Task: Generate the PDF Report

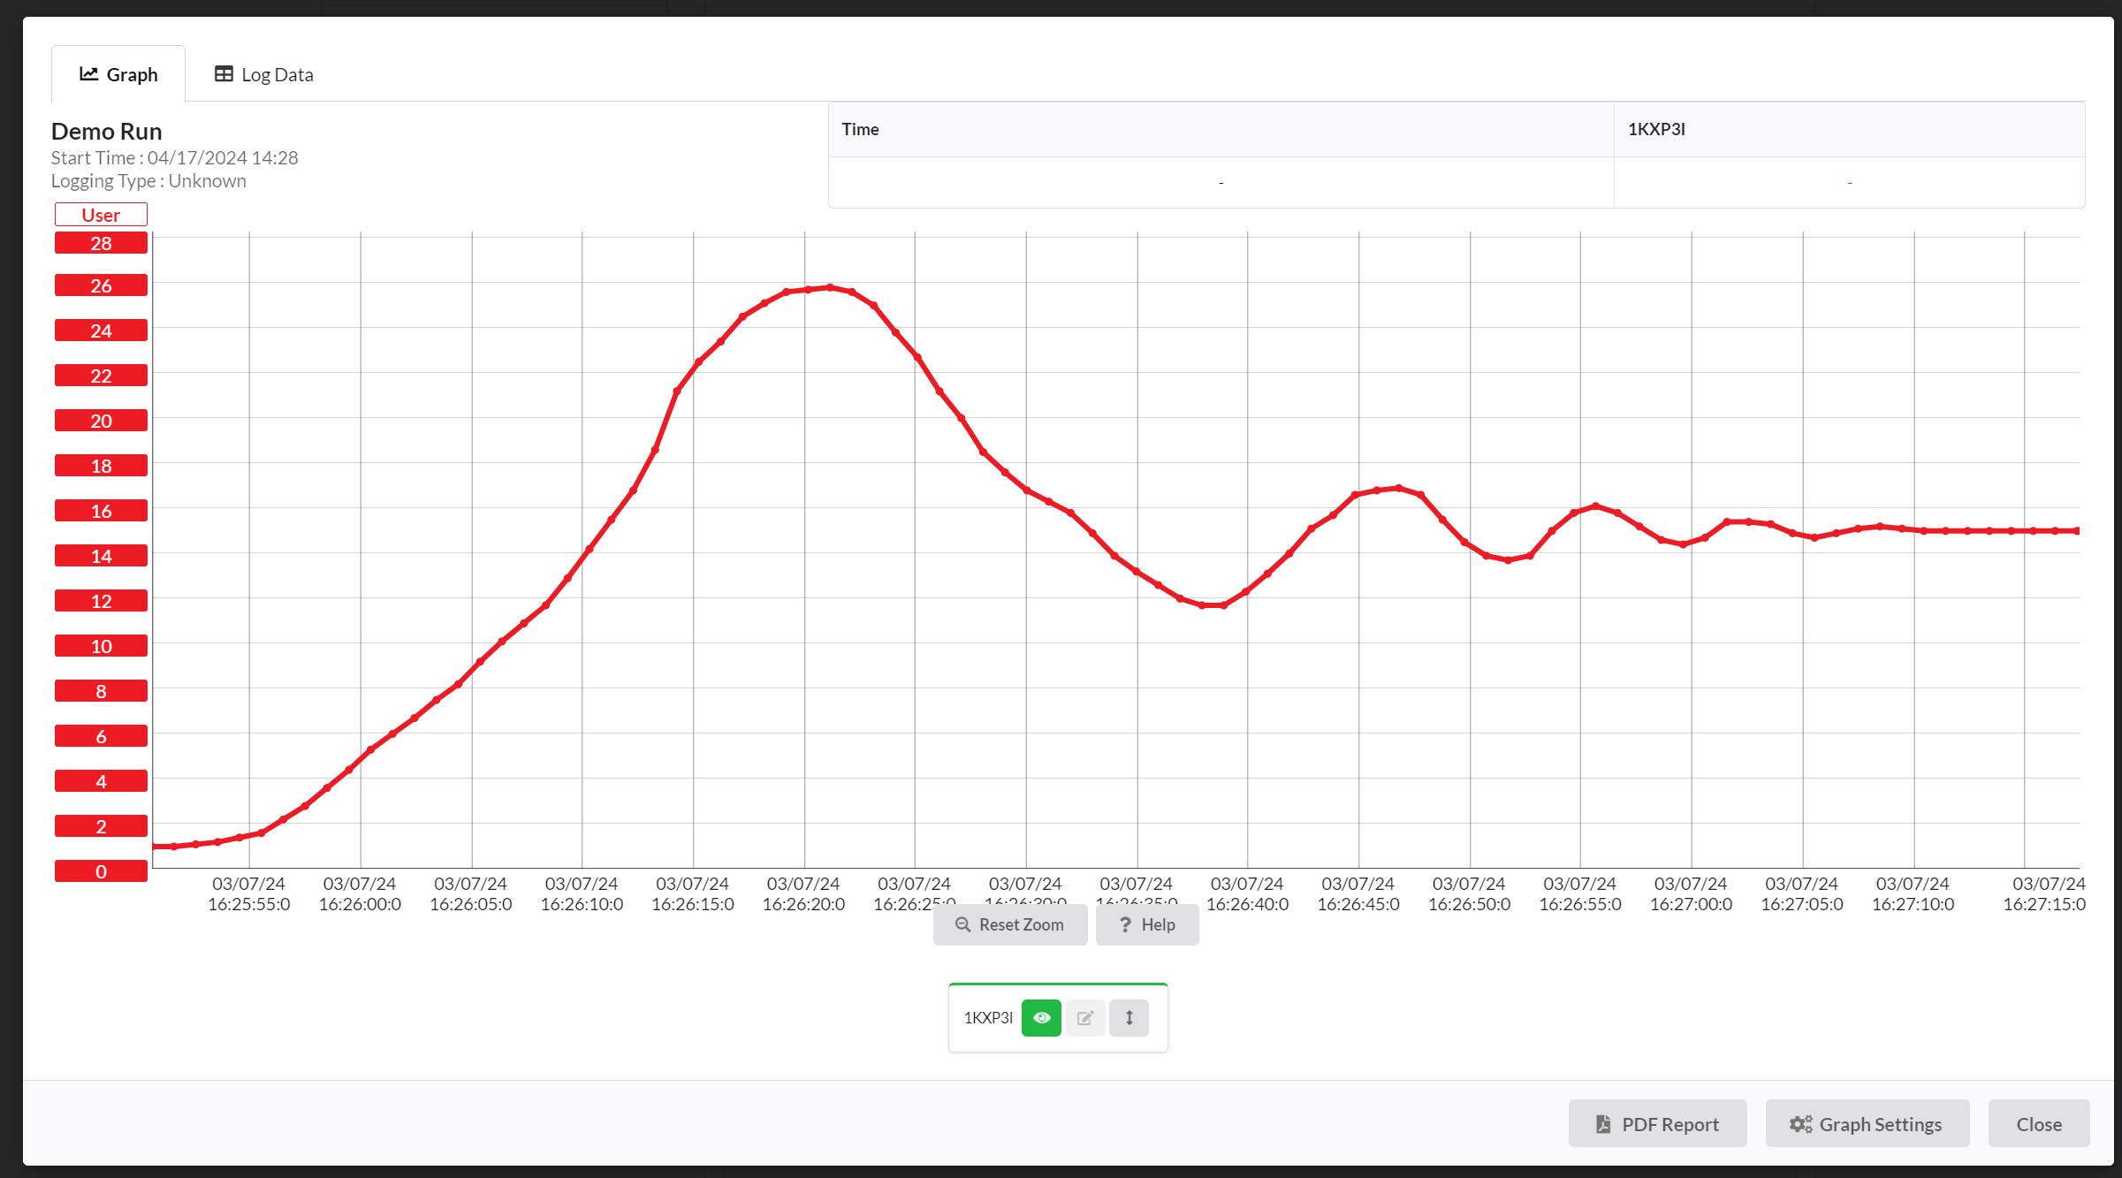Action: coord(1657,1123)
